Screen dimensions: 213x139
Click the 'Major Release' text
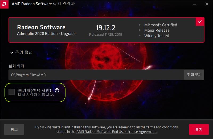point(157,30)
